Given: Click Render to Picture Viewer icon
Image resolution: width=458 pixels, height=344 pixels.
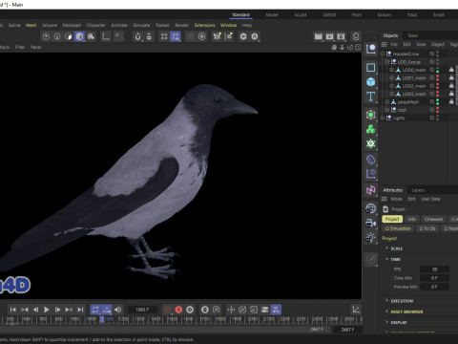Looking at the screenshot, I should (x=329, y=36).
